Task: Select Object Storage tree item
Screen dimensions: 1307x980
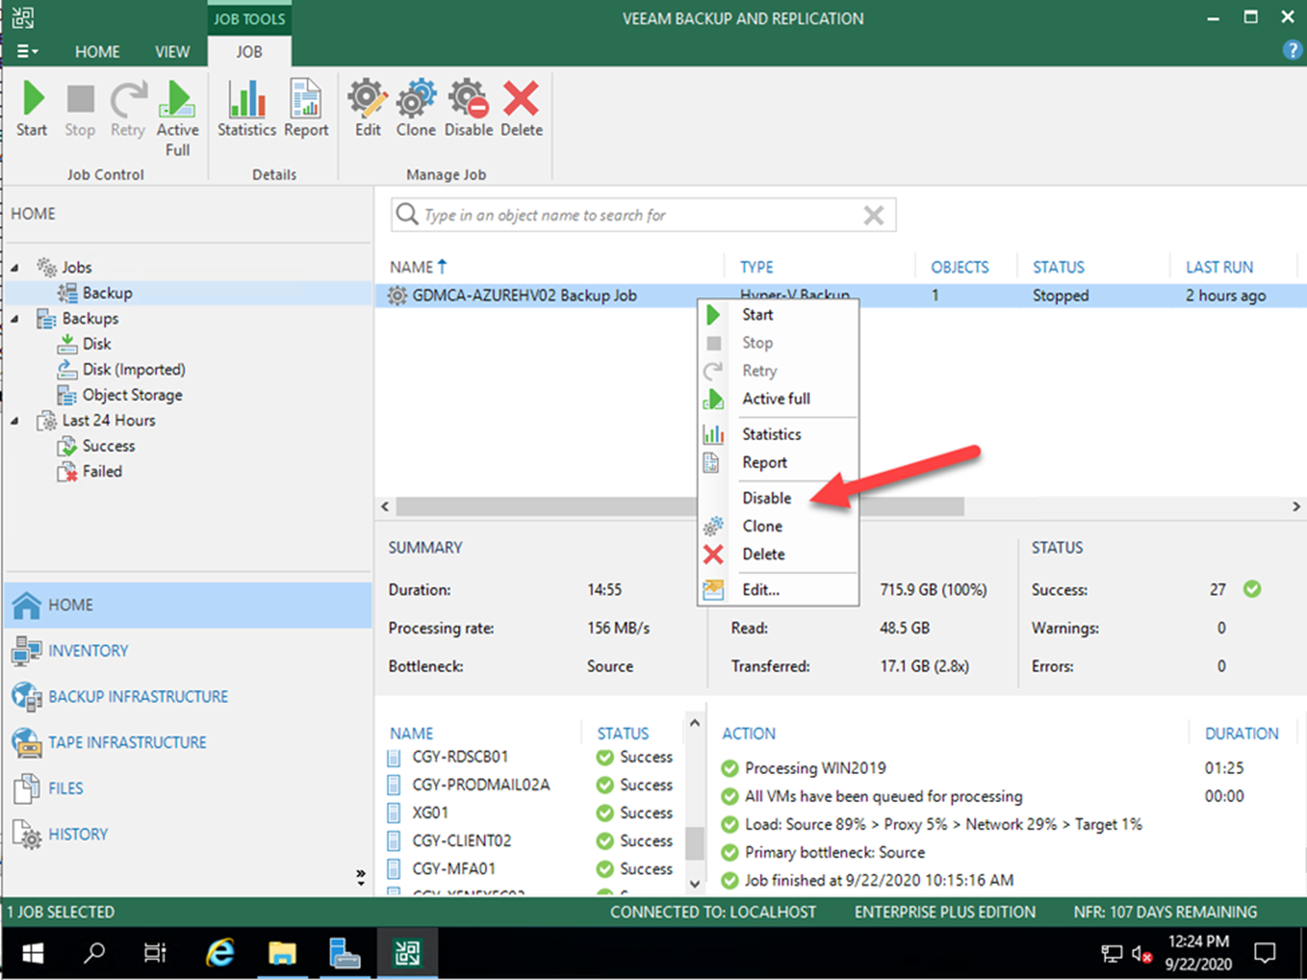Action: 119,395
